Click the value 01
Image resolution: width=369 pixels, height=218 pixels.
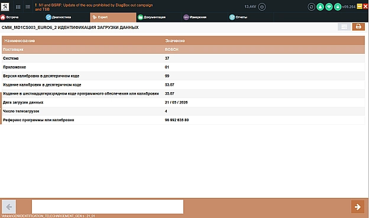(x=167, y=67)
